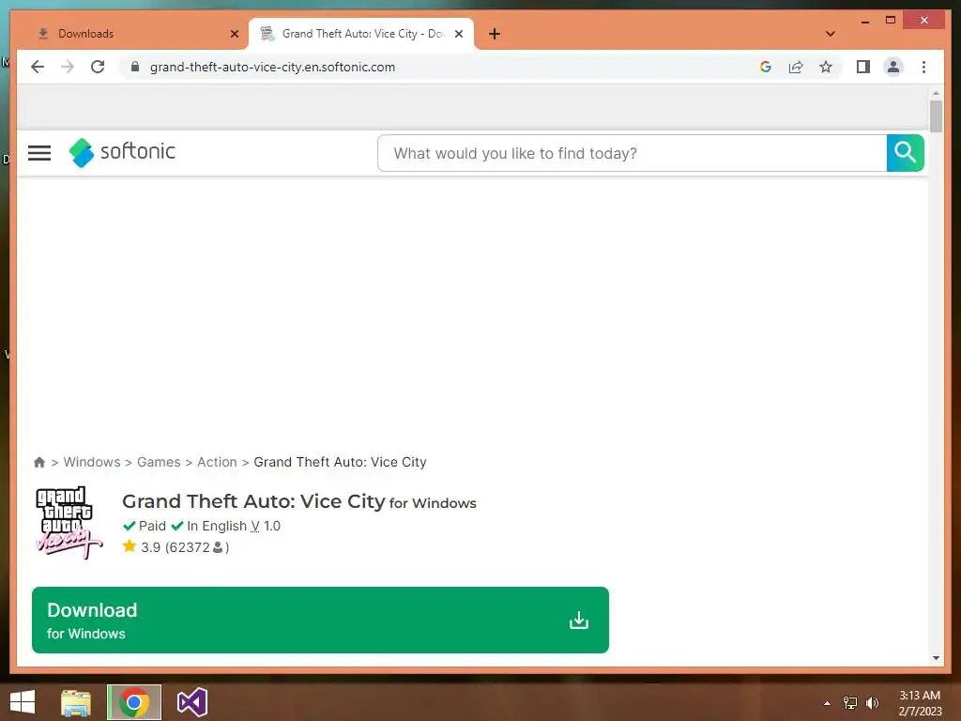The width and height of the screenshot is (961, 721).
Task: Show hidden system tray icons
Action: [x=827, y=703]
